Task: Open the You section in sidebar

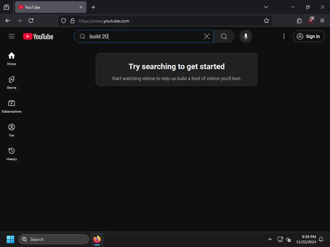Action: [x=12, y=130]
